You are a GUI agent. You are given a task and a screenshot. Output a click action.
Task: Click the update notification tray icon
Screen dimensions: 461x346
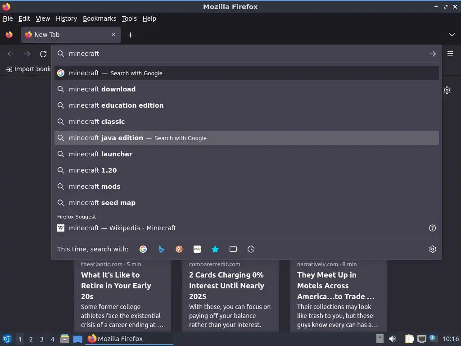pyautogui.click(x=433, y=338)
